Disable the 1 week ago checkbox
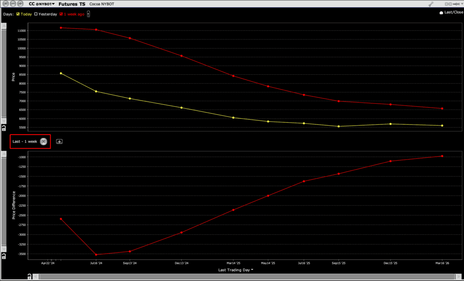The image size is (464, 281). 61,14
